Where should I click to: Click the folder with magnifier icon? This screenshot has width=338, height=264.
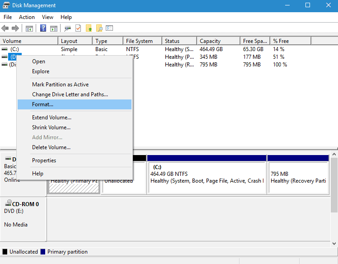coord(99,28)
